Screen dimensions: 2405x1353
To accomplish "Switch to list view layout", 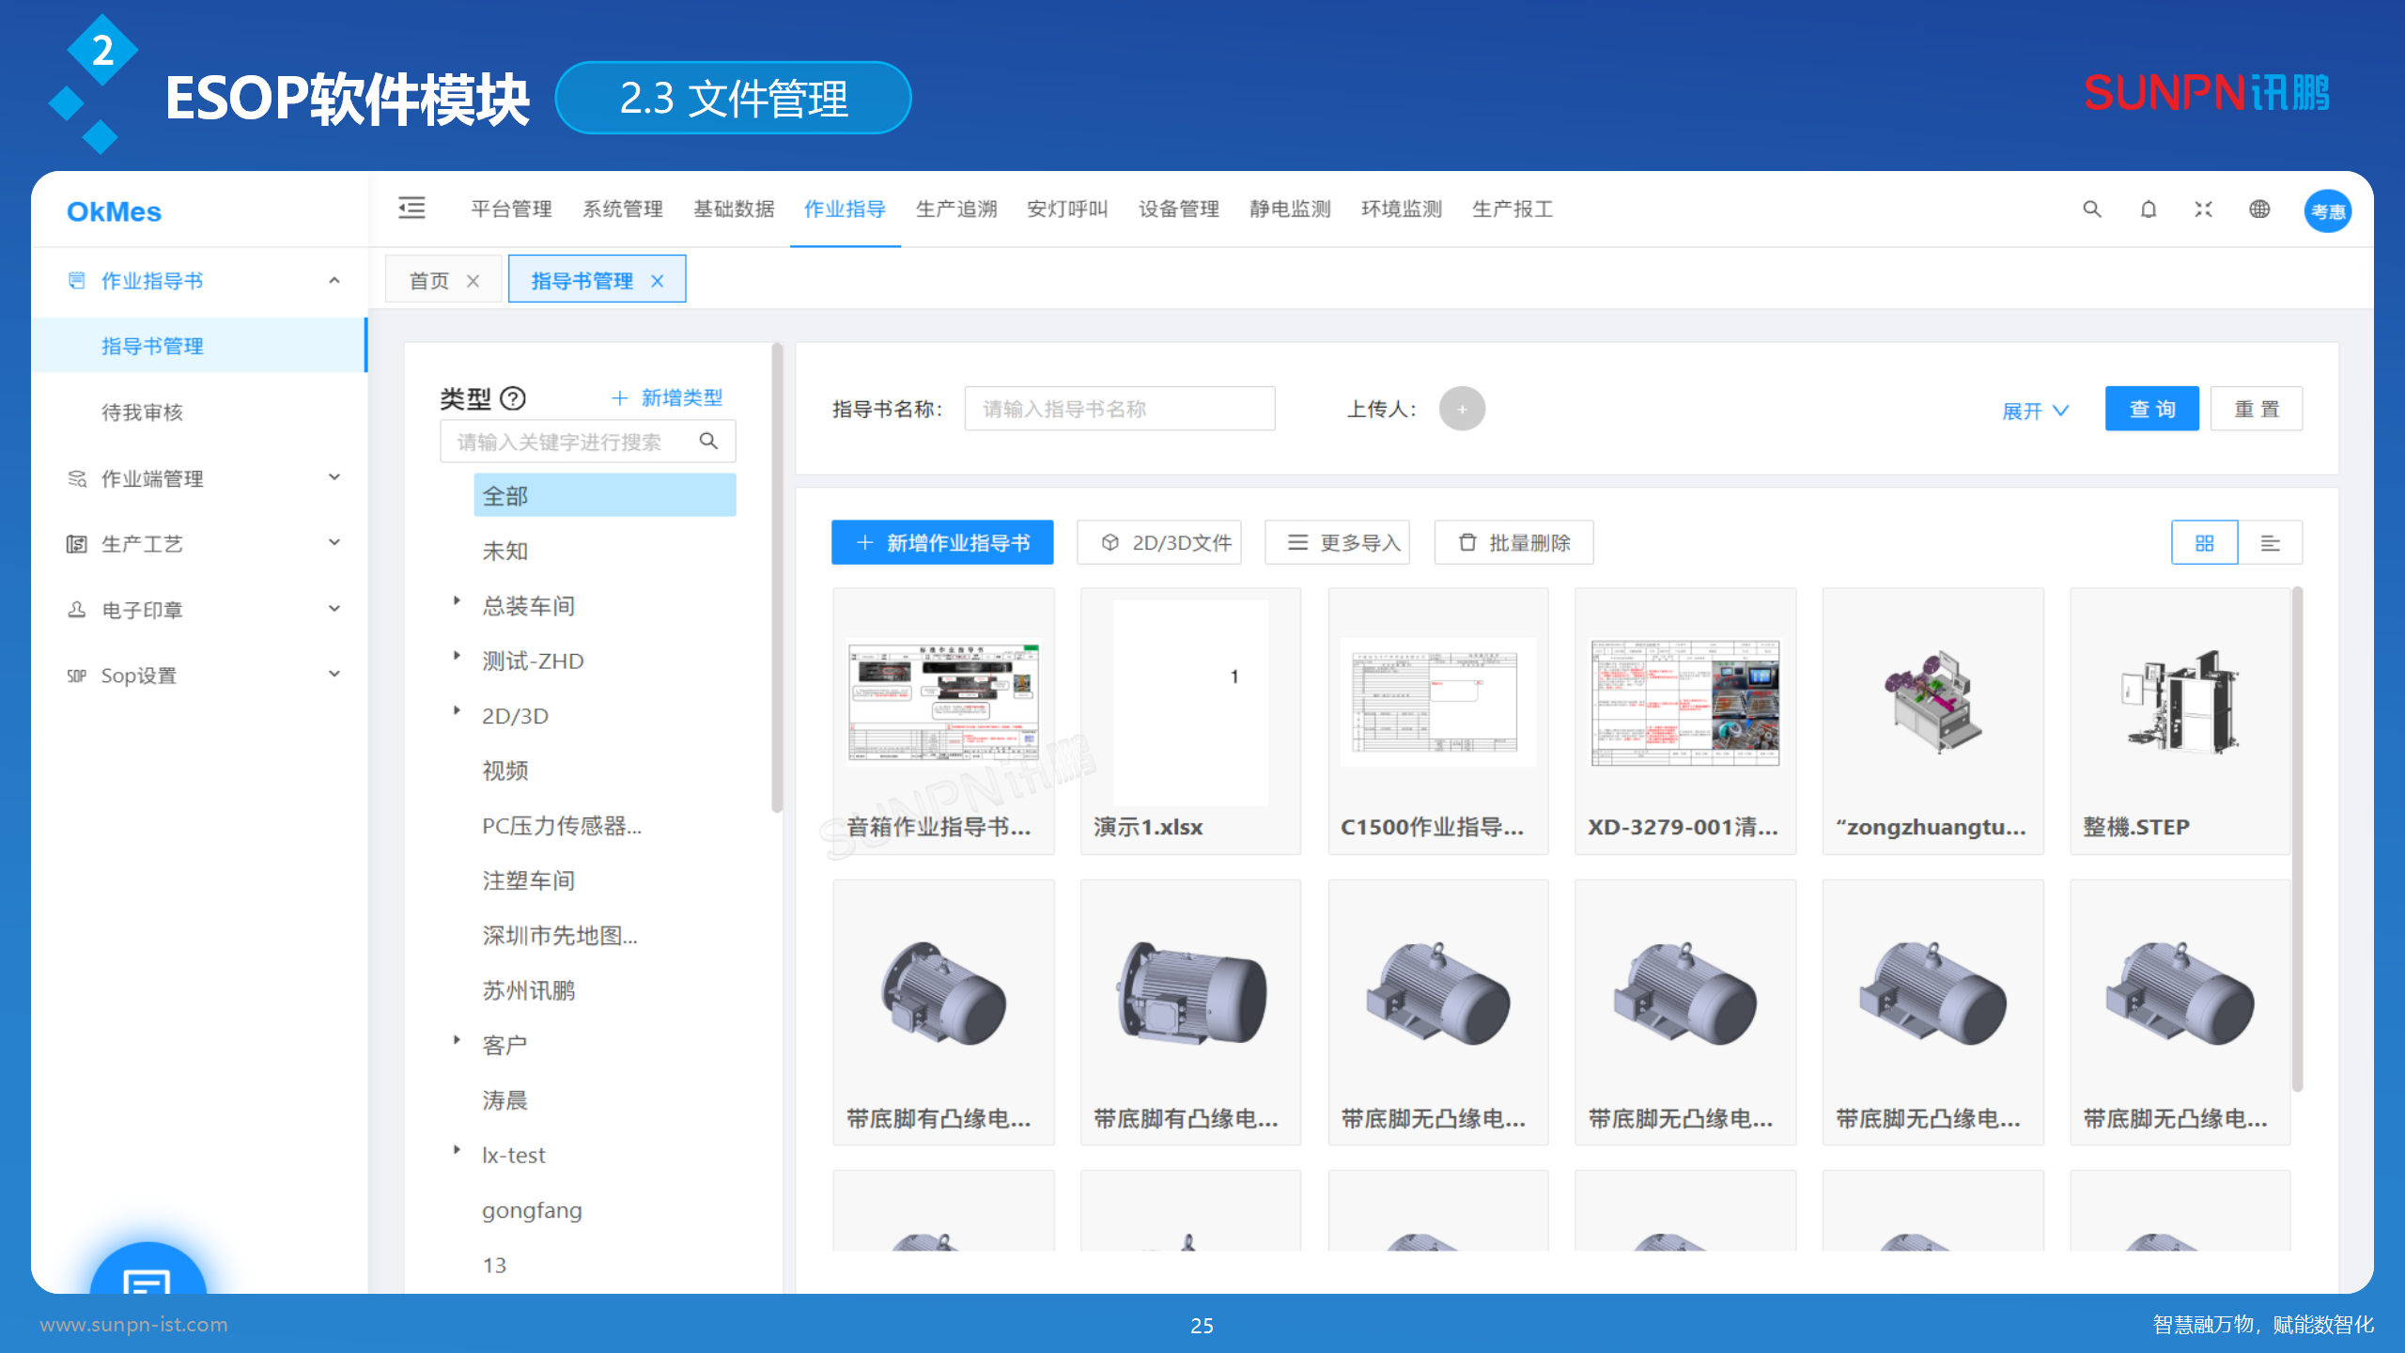I will coord(2273,542).
